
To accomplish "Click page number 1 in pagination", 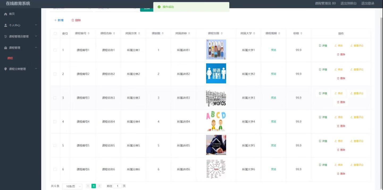I will [x=94, y=186].
